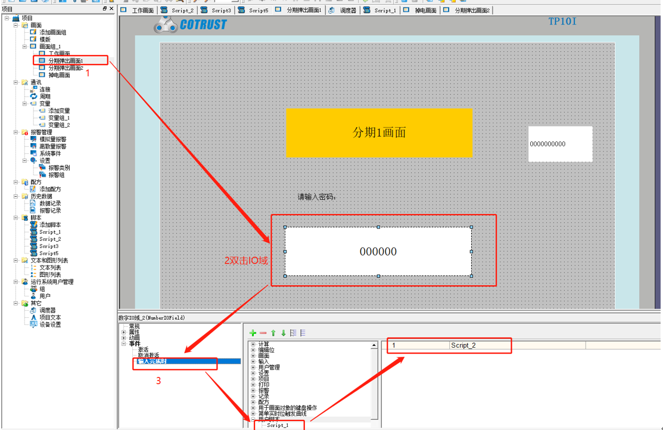
Task: Click the 添加脚本 add script icon
Action: point(33,225)
